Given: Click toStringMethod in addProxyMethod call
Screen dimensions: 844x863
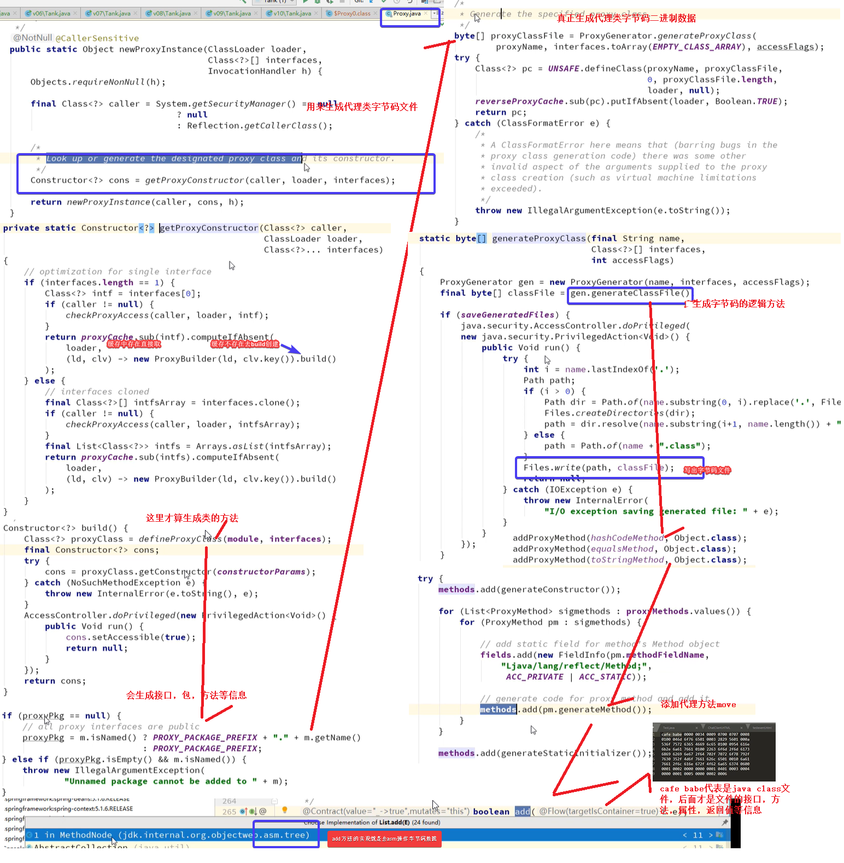Looking at the screenshot, I should click(x=627, y=560).
